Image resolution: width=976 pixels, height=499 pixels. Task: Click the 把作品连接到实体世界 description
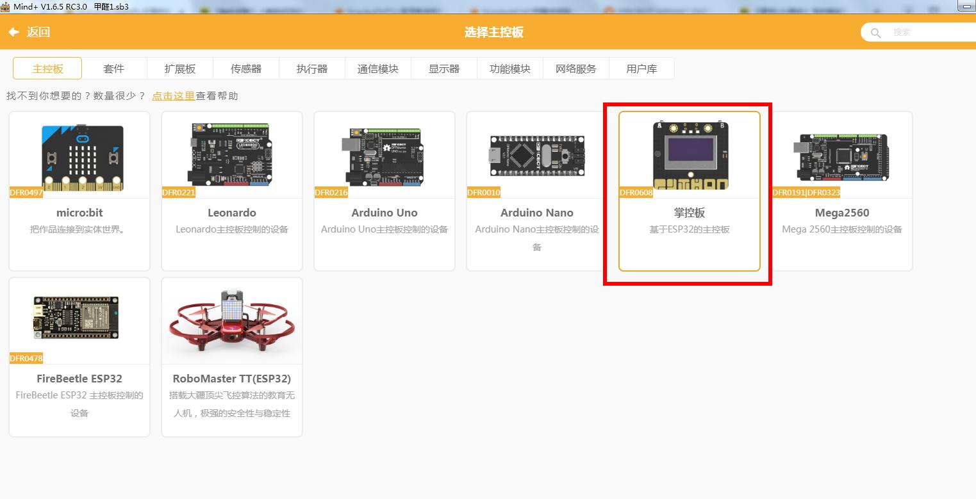tap(79, 229)
